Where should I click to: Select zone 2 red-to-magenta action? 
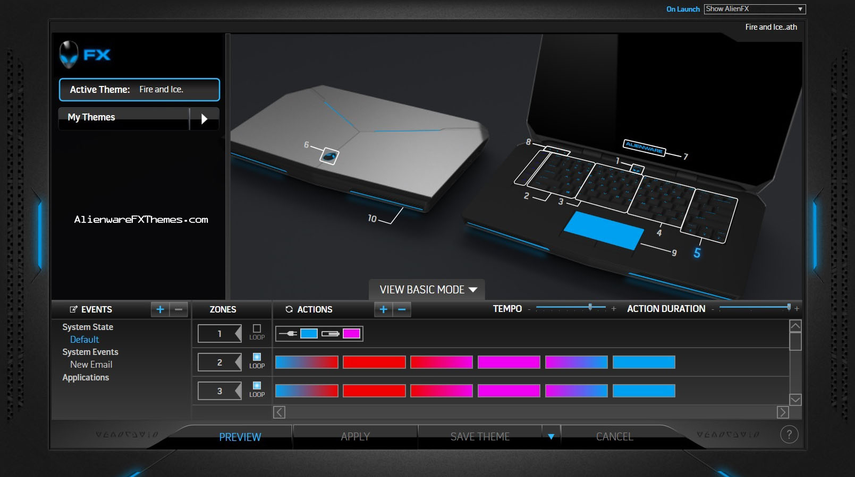click(442, 362)
